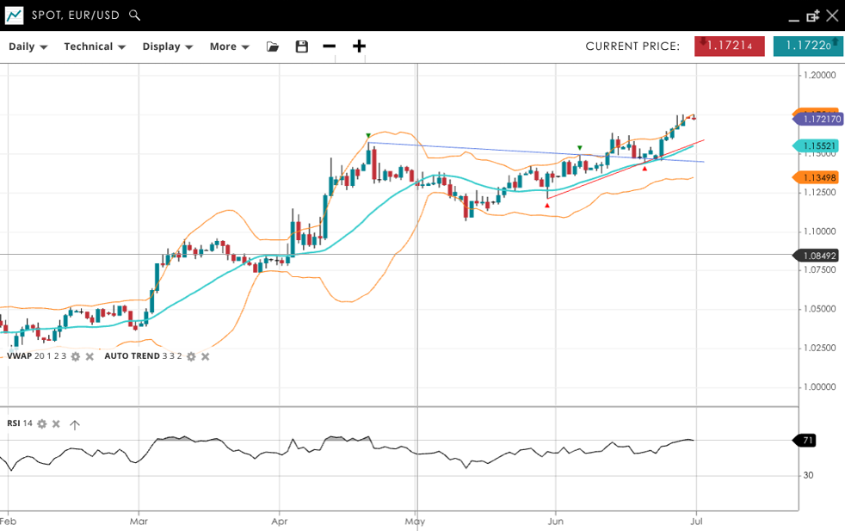This screenshot has height=531, width=845.
Task: Open AUTO TREND settings gear
Action: [191, 356]
